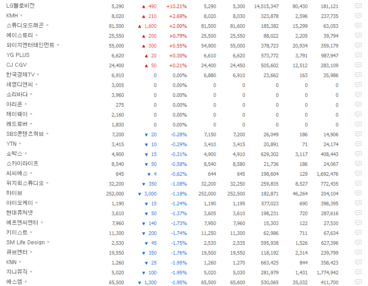This screenshot has height=286, width=368.
Task: Open discussion icon for YTN row
Action: pyautogui.click(x=358, y=144)
